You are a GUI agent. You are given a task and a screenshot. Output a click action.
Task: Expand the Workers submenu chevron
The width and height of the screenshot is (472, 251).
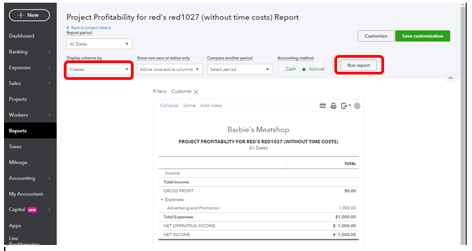49,115
